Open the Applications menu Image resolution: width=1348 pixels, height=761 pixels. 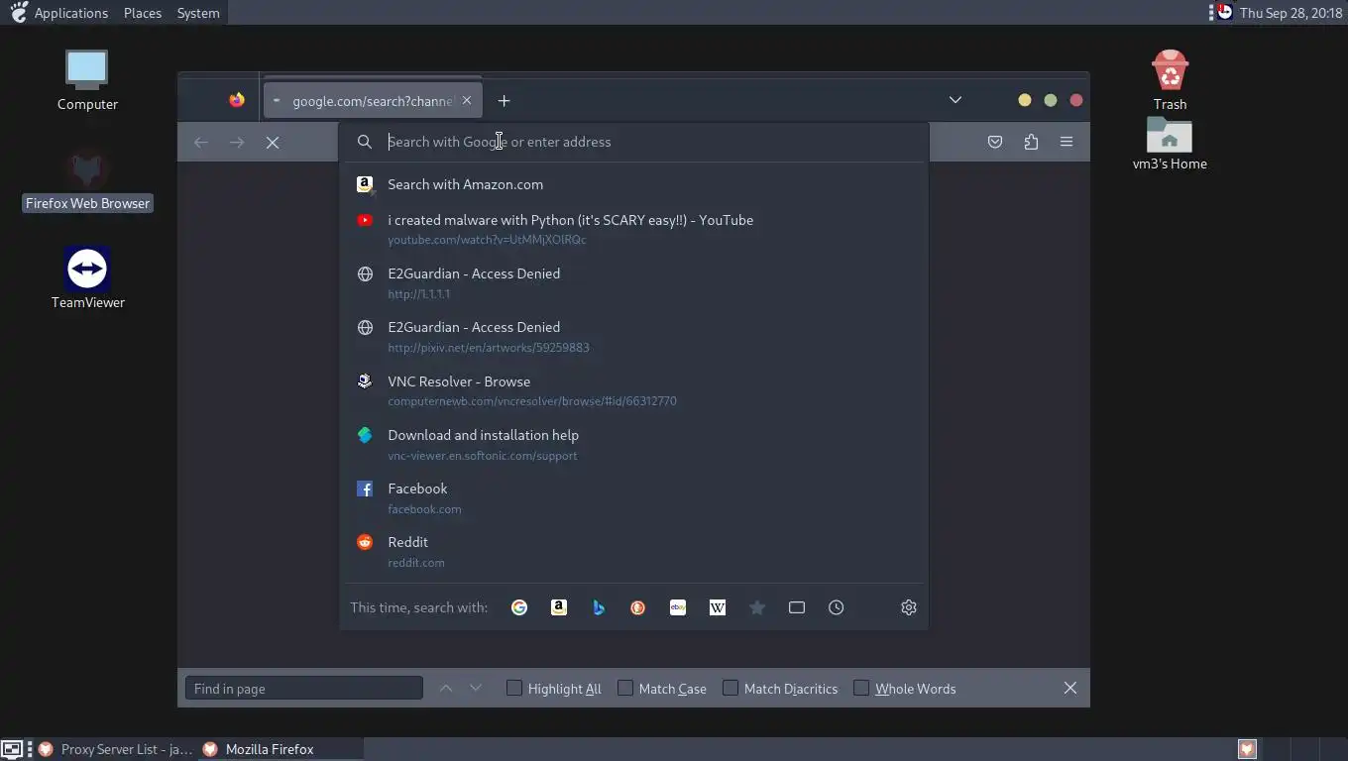click(70, 13)
